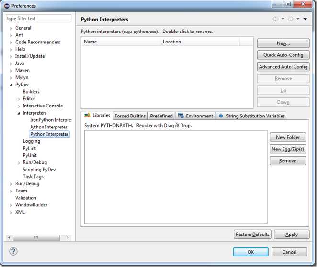The height and width of the screenshot is (267, 317).
Task: Open the Predefined tab
Action: tap(161, 116)
